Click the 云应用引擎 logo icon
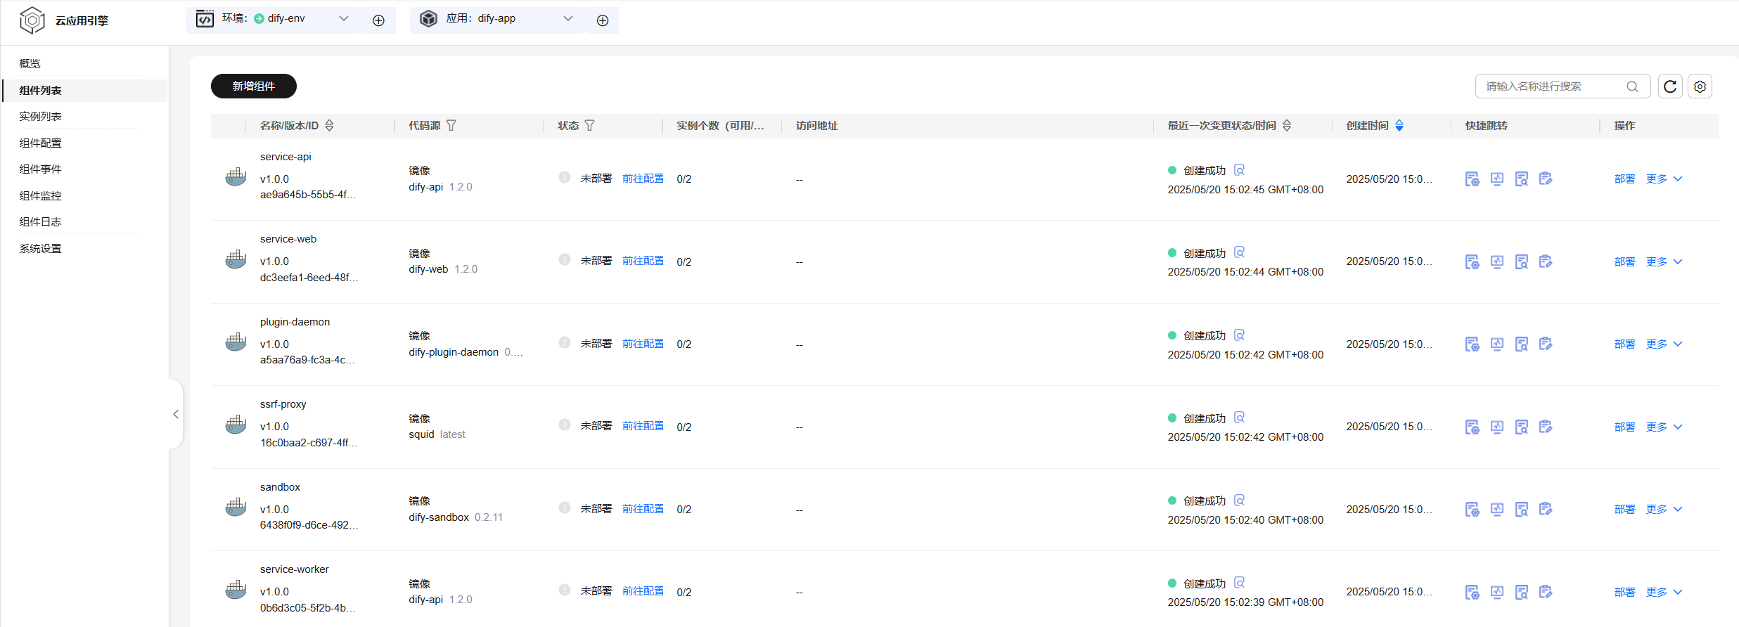 pyautogui.click(x=32, y=20)
